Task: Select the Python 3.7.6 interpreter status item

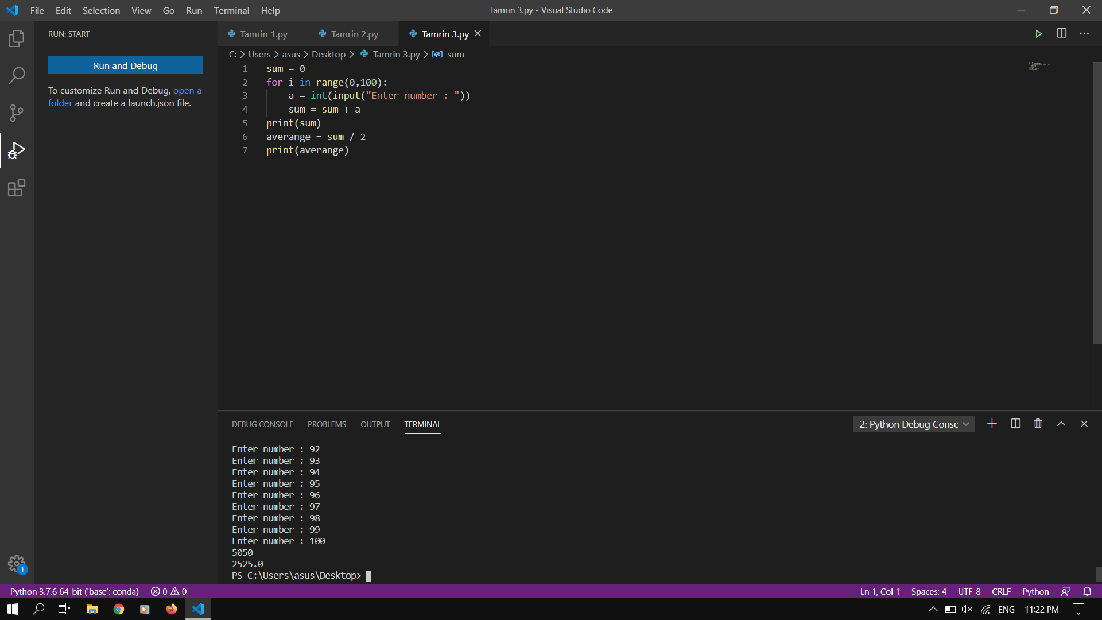Action: click(75, 591)
